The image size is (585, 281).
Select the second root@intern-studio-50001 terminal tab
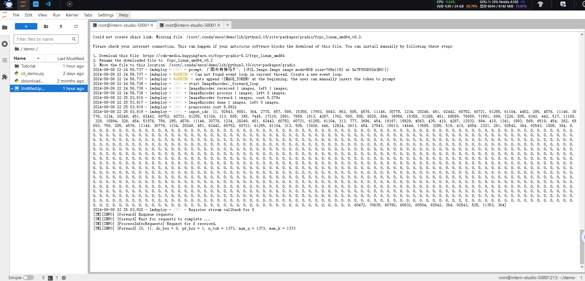(x=190, y=25)
